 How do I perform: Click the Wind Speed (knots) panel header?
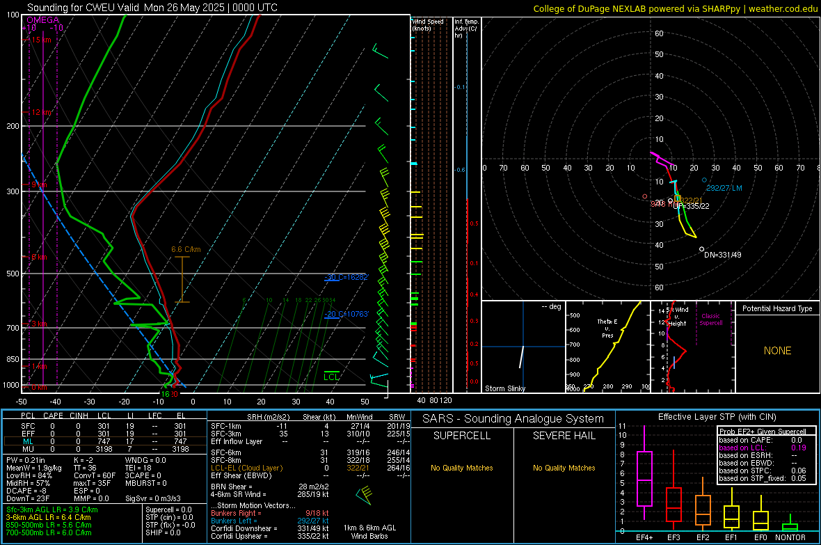point(427,24)
